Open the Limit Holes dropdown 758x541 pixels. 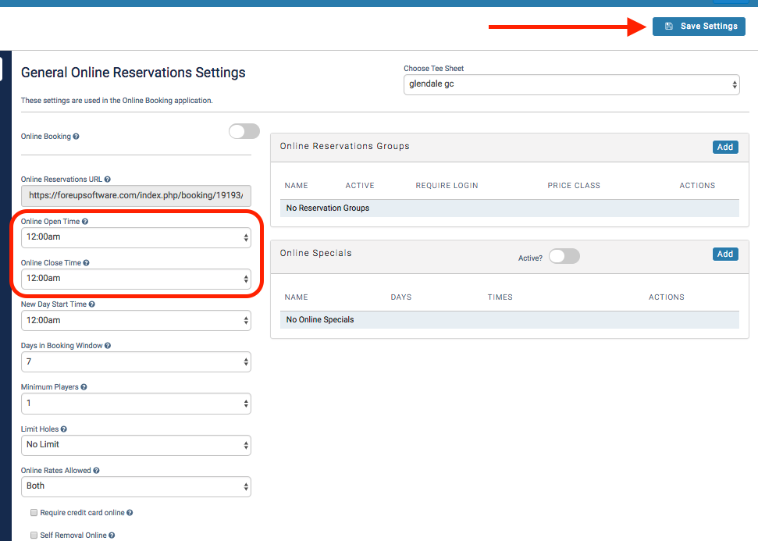(x=136, y=445)
